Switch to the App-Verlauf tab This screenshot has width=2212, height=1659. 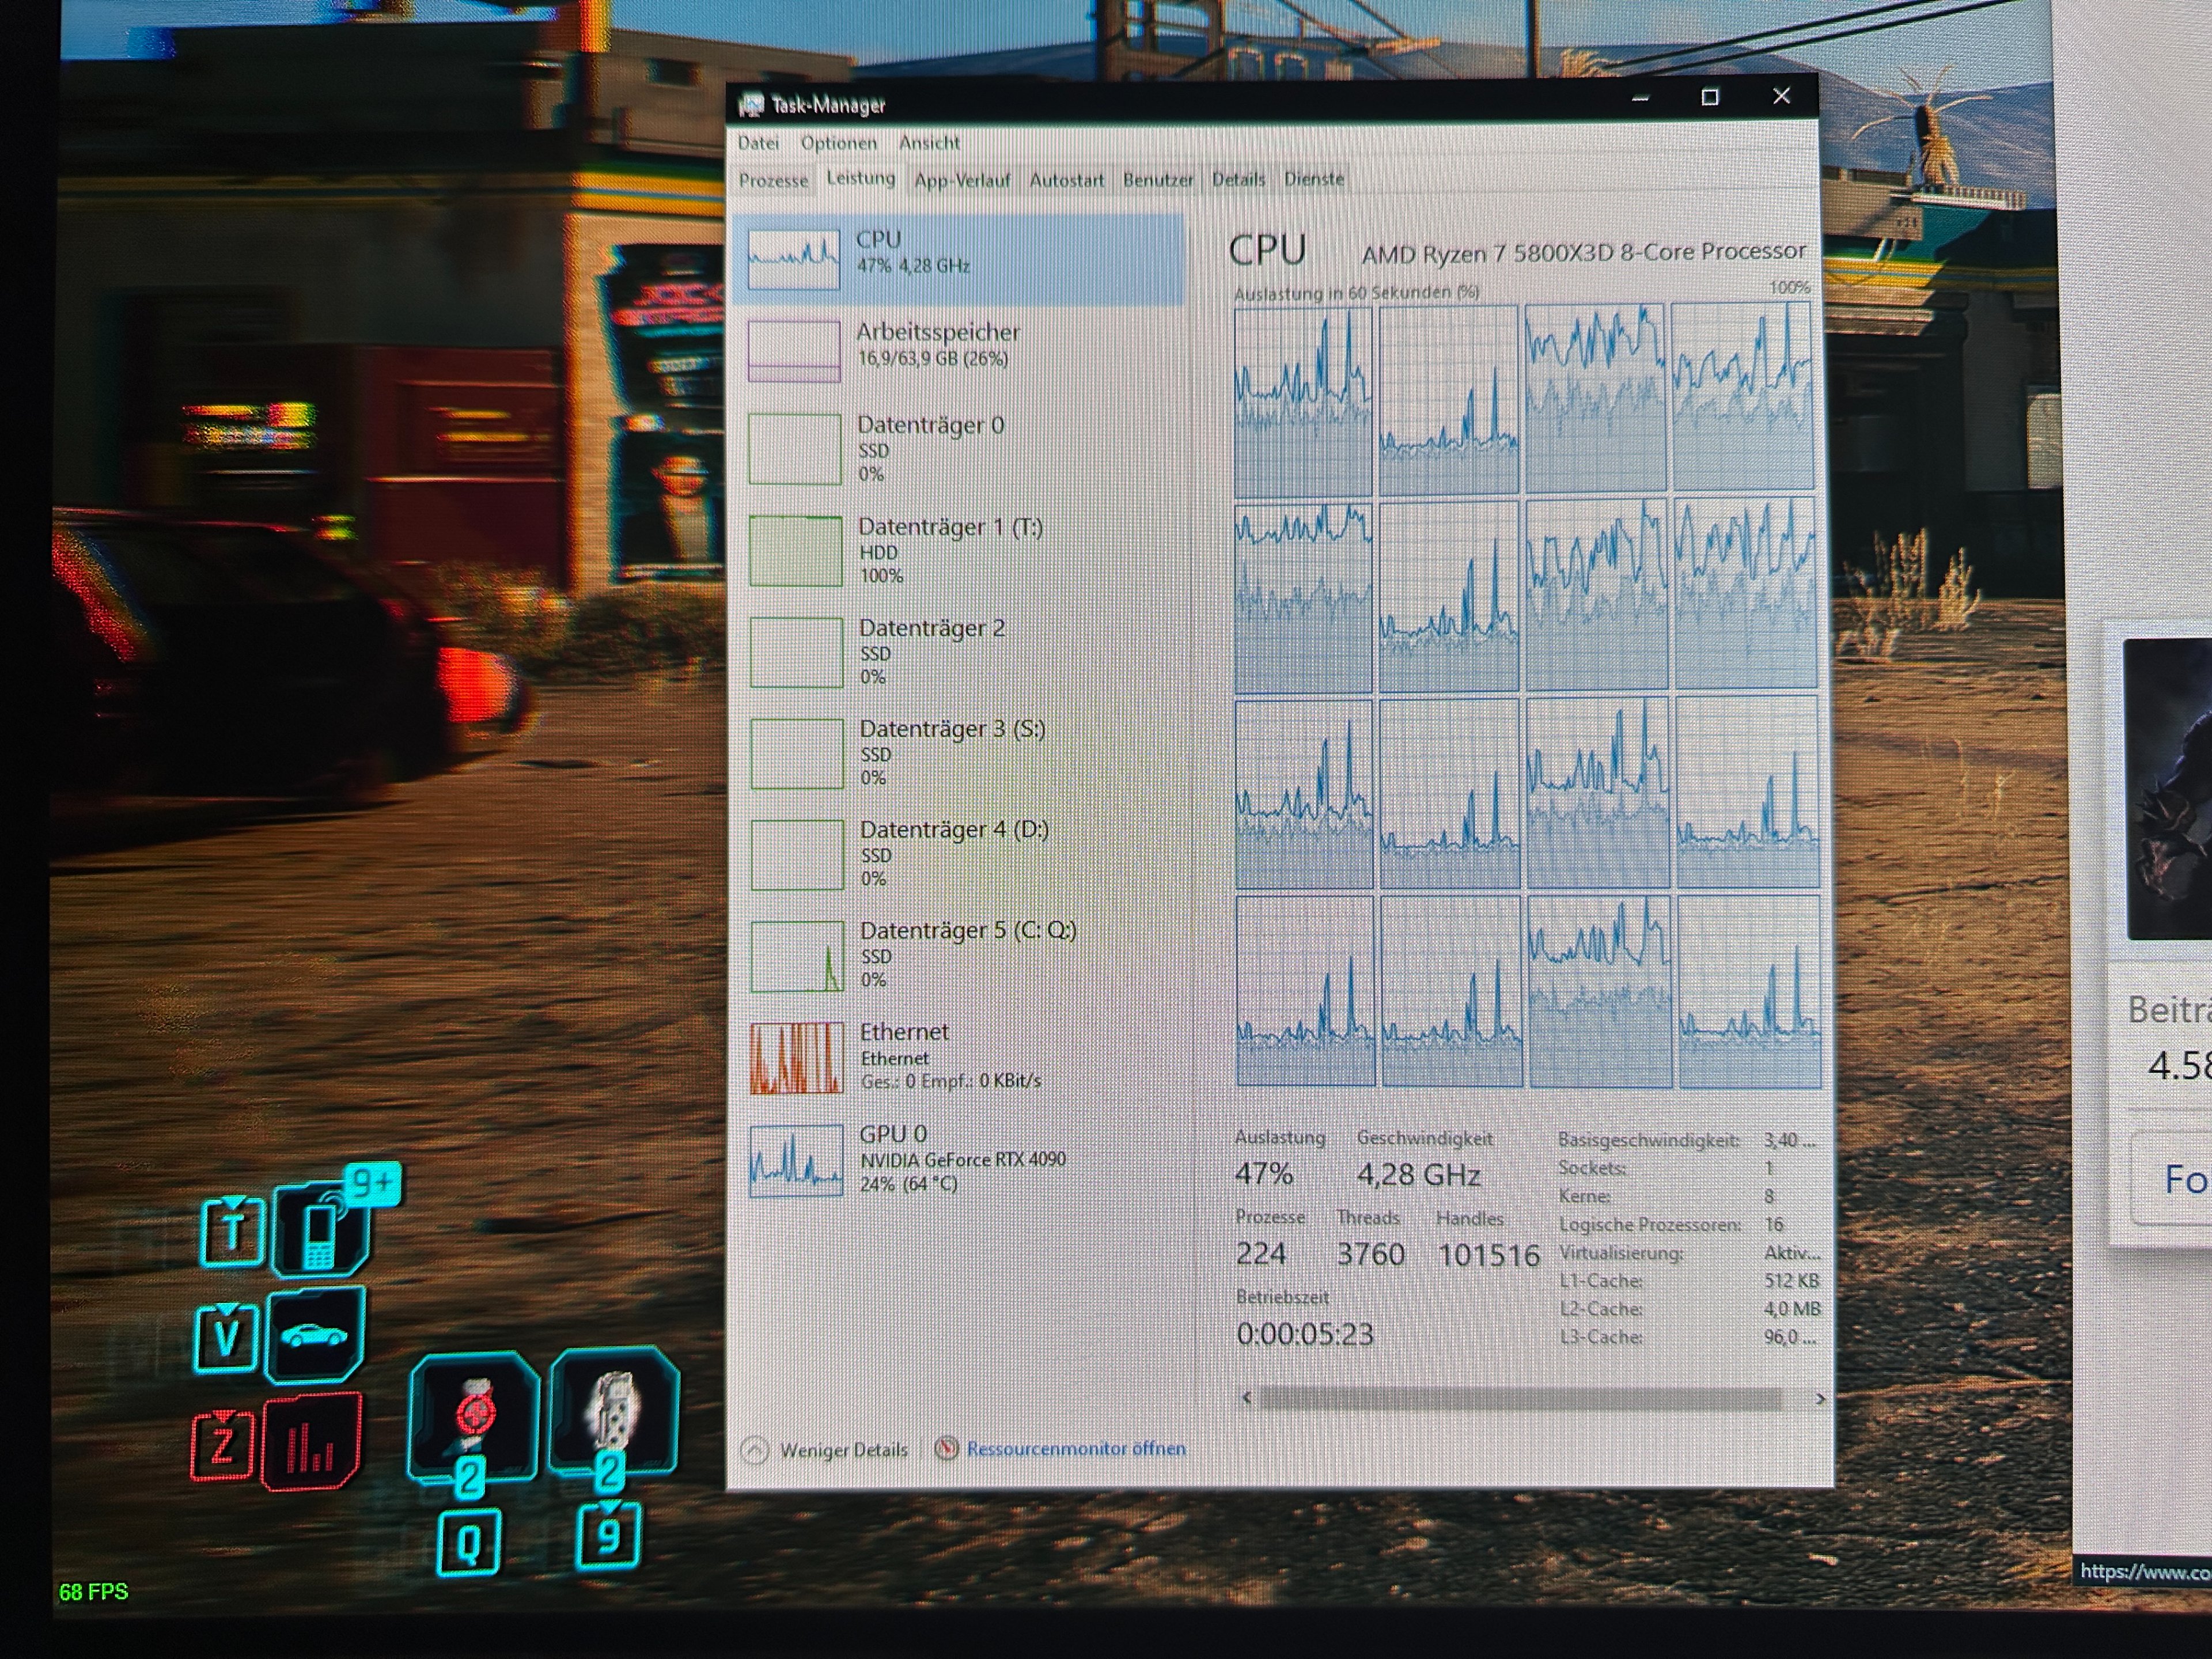pos(962,181)
